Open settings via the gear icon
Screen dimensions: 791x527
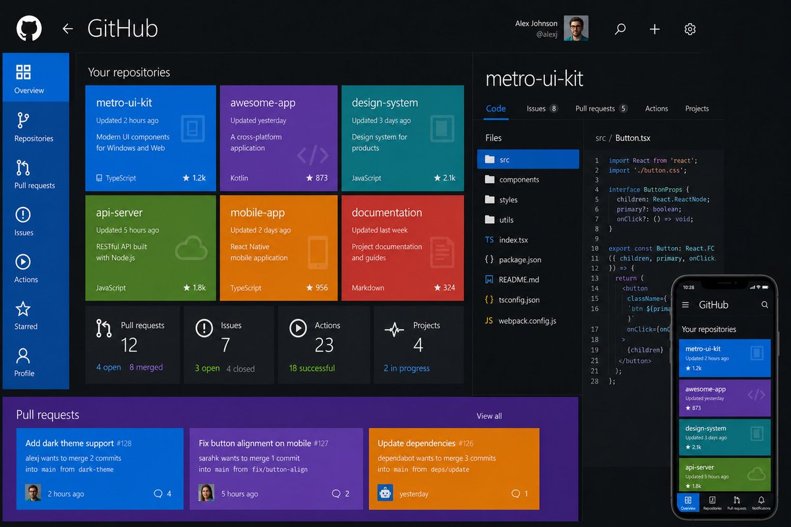click(690, 29)
